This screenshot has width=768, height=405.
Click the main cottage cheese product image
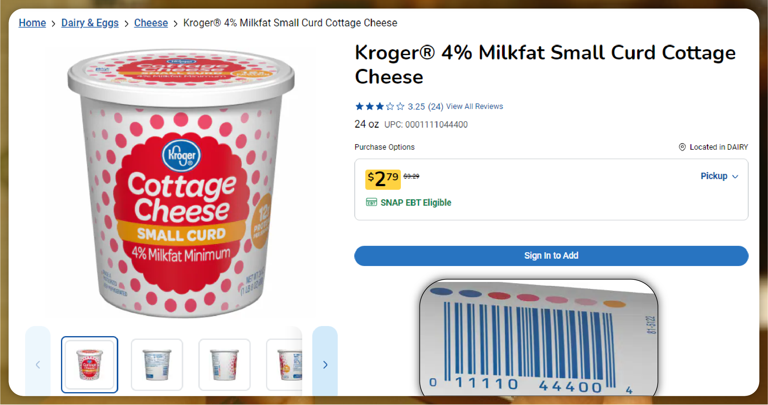(x=181, y=184)
